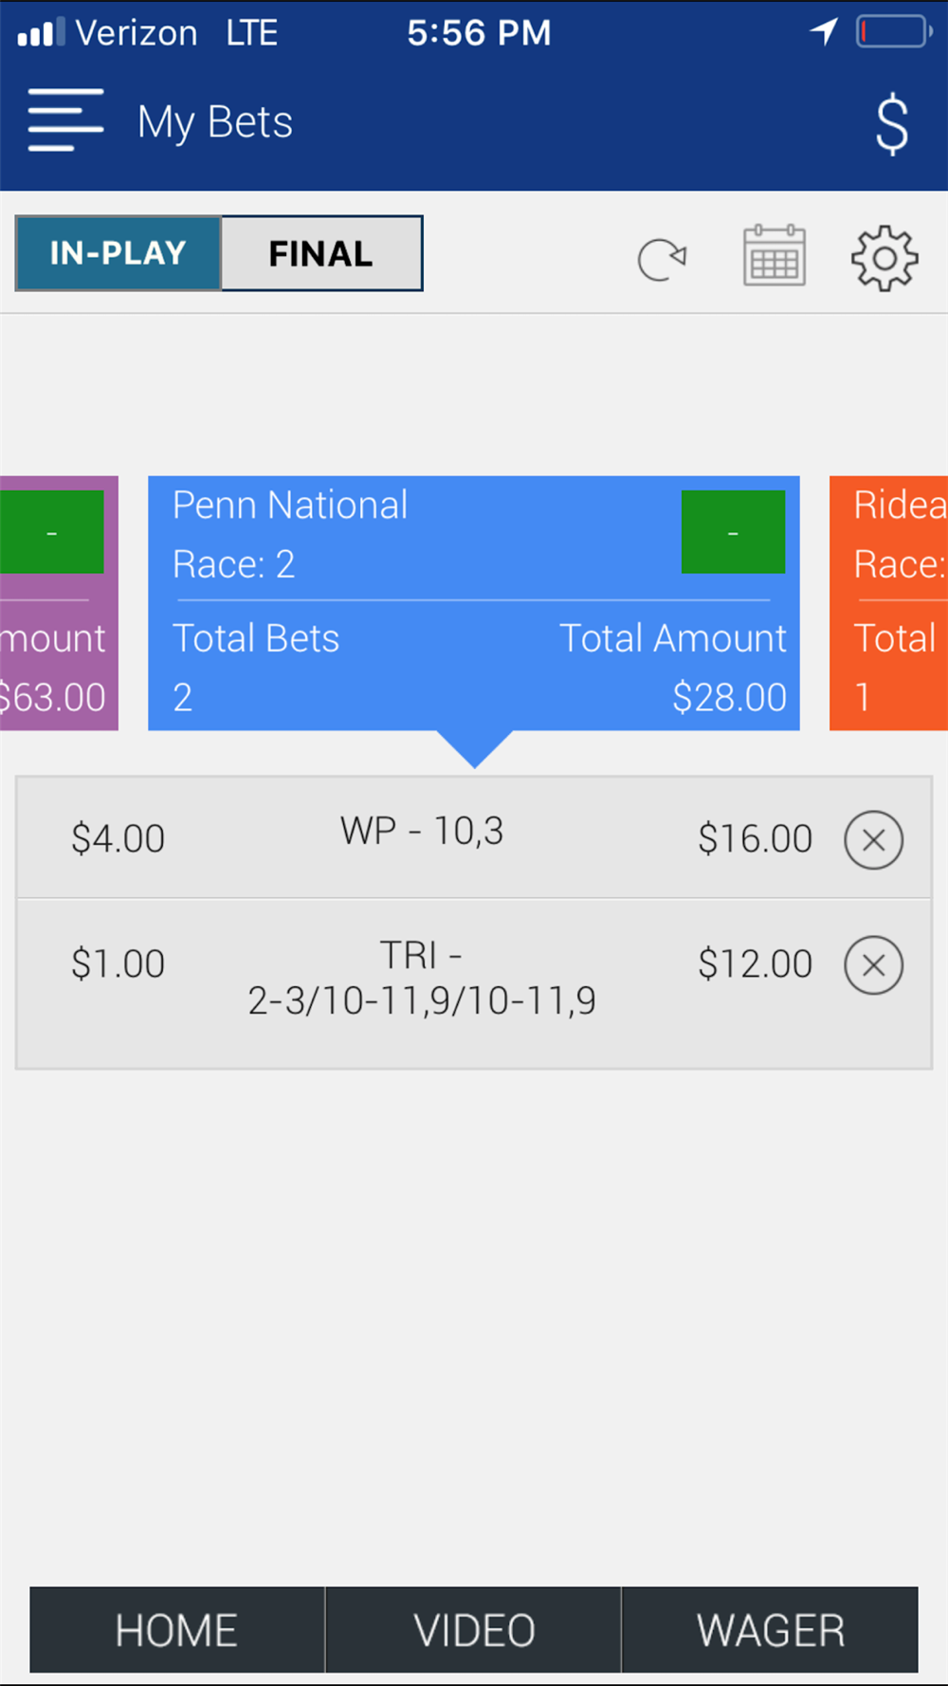Switch to IN-PLAY bets
Screen dimensions: 948x1686
click(x=118, y=253)
